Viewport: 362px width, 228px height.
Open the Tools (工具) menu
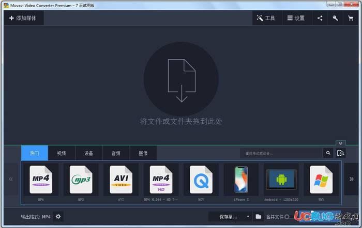(x=266, y=18)
